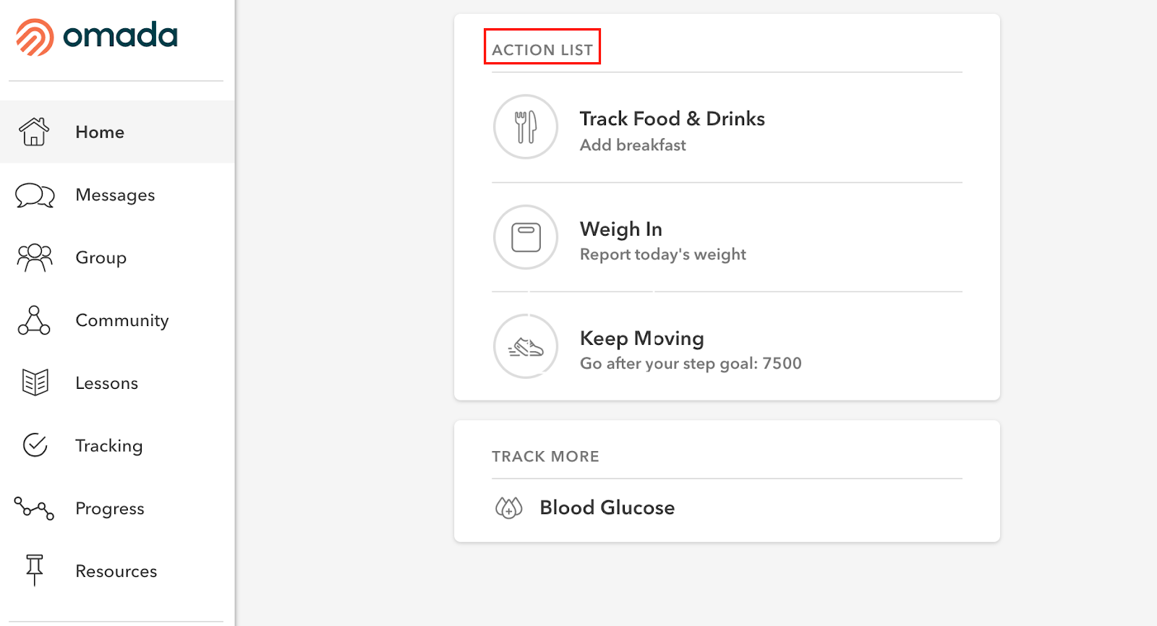Click the running shoe icon
The height and width of the screenshot is (626, 1157).
[x=526, y=346]
